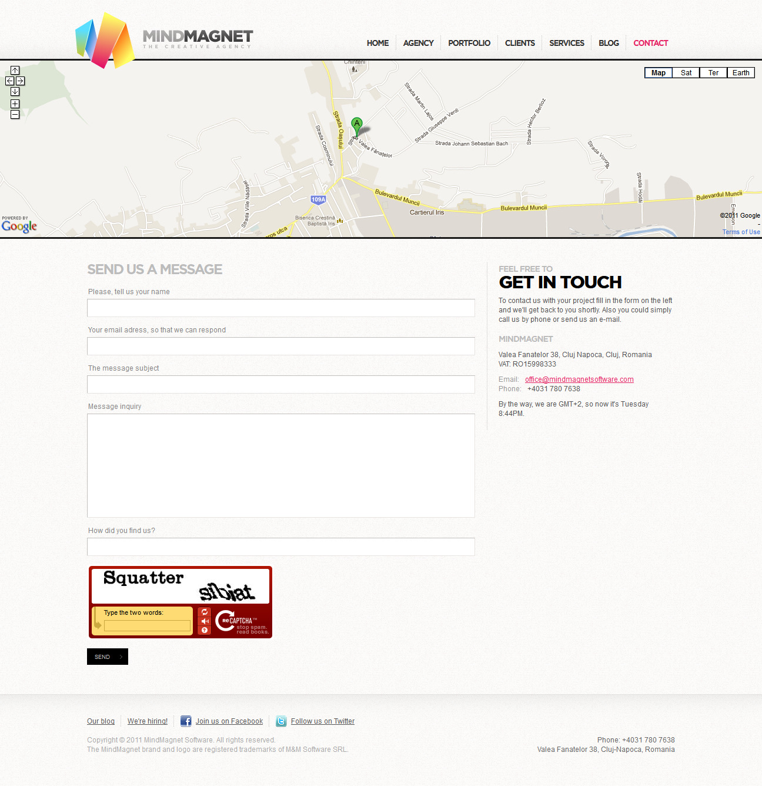This screenshot has width=762, height=786.
Task: Focus the 'How did you find us?' field
Action: 281,547
